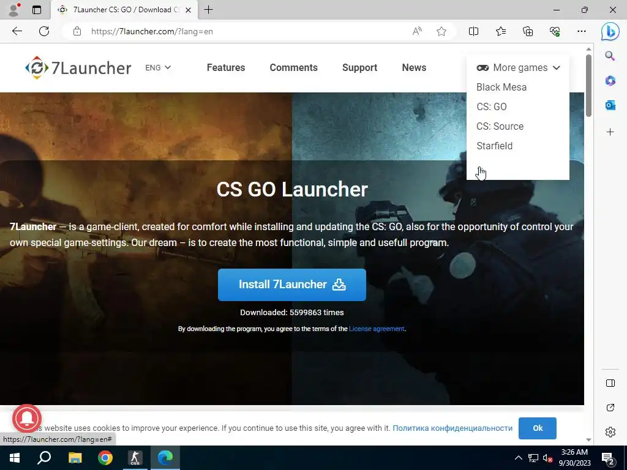627x470 pixels.
Task: Open Browser essentials heart icon
Action: tap(555, 31)
